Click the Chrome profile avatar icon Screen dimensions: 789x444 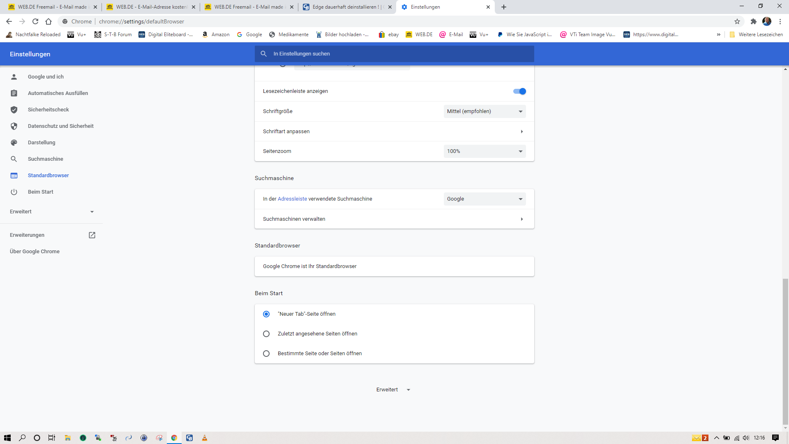point(767,21)
